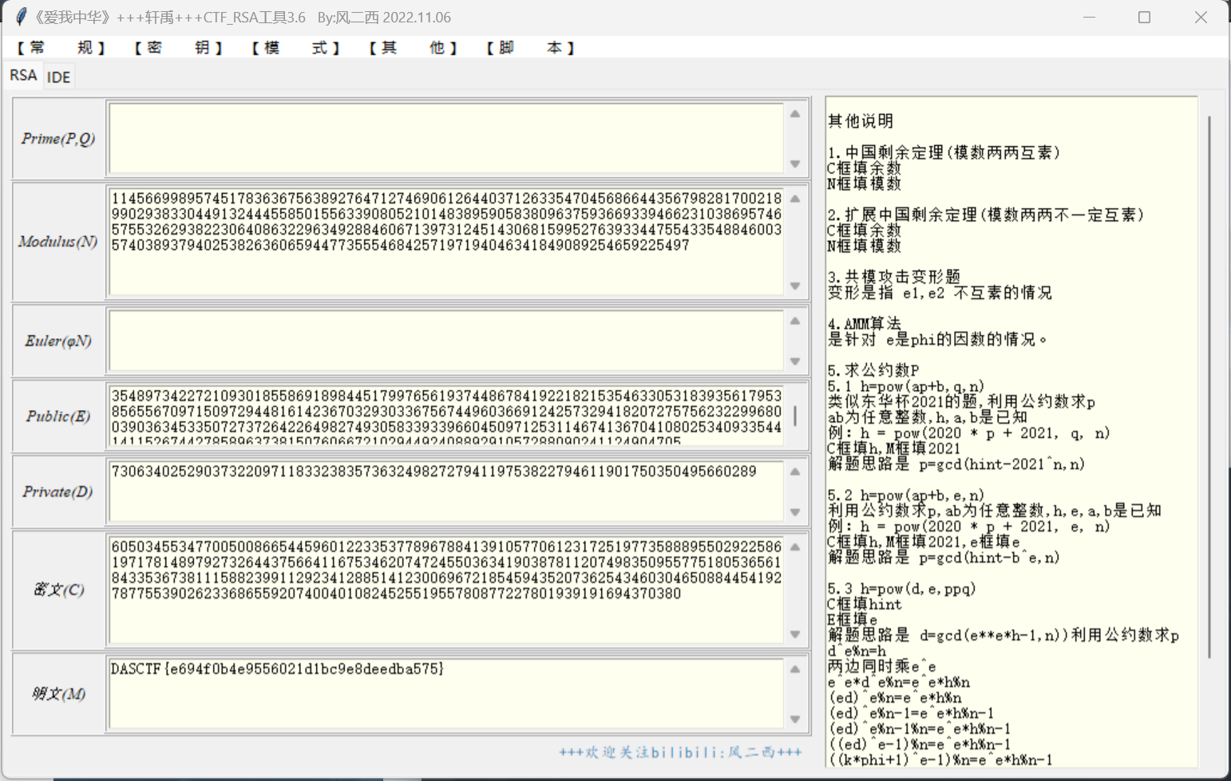Click the 其他说明 panel vertical scrollbar
Viewport: 1231px width, 781px height.
tap(1209, 387)
